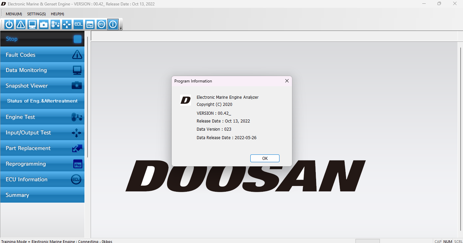Select Data Monitoring in the sidebar

coord(42,70)
